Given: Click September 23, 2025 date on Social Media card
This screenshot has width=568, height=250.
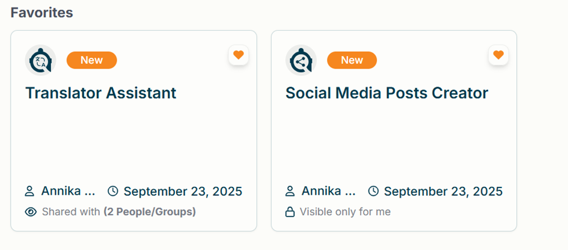Looking at the screenshot, I should (443, 192).
